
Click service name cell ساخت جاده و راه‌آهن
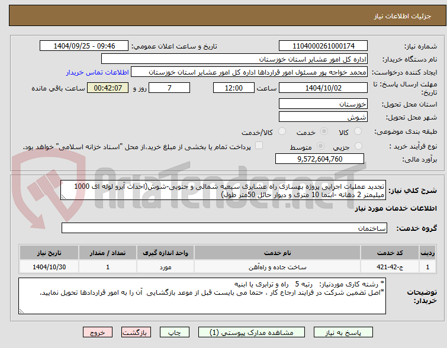click(278, 267)
